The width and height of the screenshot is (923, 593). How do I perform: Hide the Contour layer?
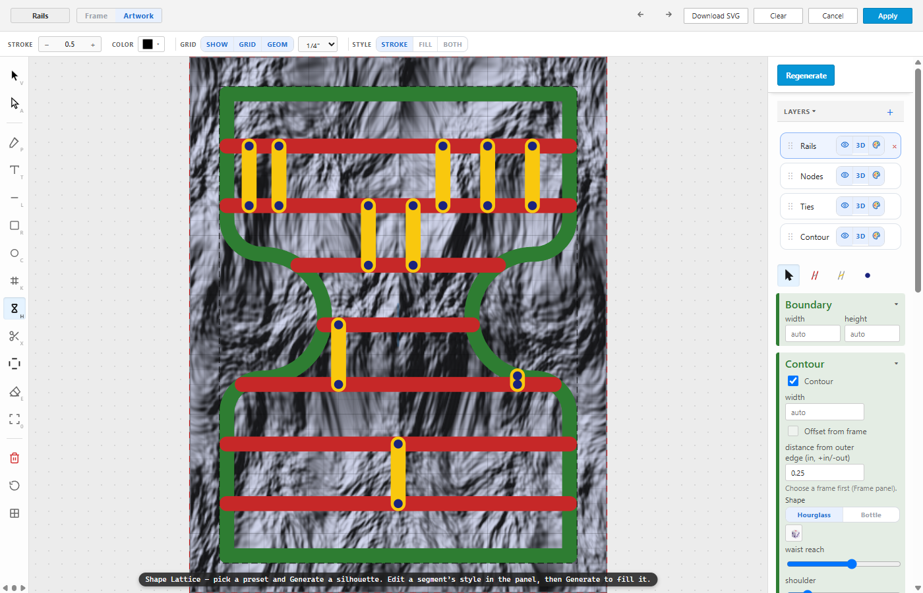coord(845,236)
